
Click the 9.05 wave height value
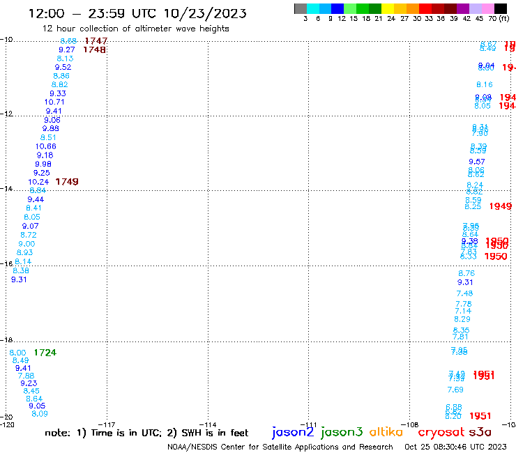coord(37,406)
